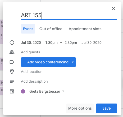The height and width of the screenshot is (117, 123).
Task: Click the description lines icon
Action: 12,81
